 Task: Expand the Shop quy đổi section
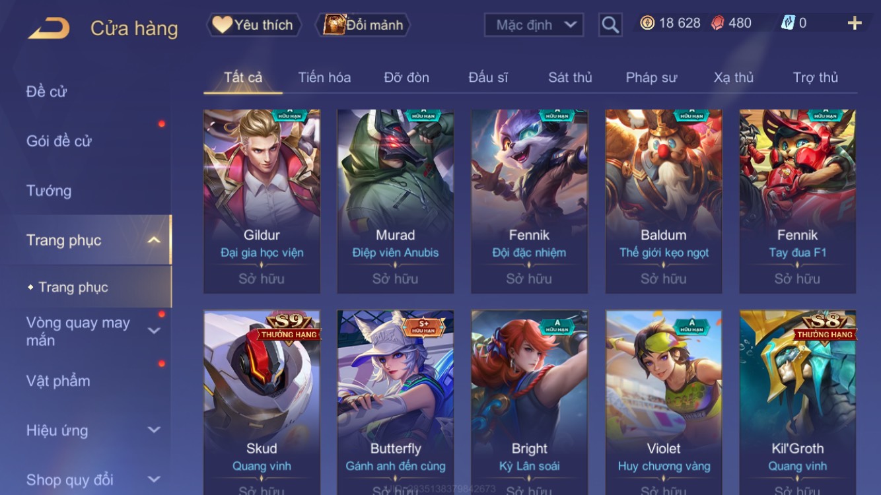click(x=154, y=480)
